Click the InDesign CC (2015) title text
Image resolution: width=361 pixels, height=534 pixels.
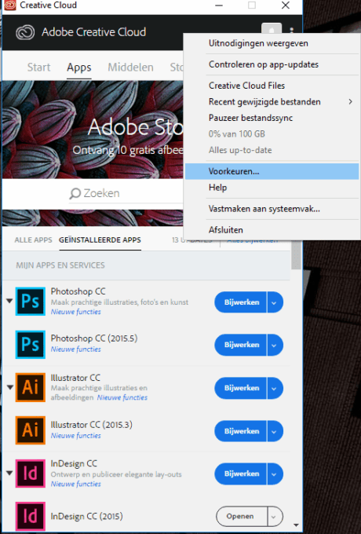[x=87, y=517]
